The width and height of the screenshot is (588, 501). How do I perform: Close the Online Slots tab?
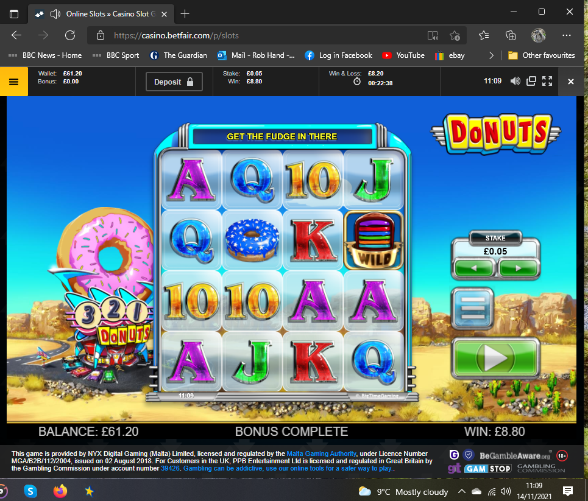click(165, 14)
